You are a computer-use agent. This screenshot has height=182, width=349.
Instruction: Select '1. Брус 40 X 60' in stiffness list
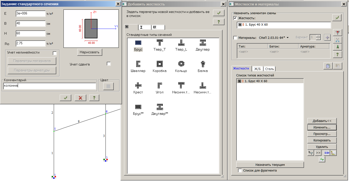click(270, 81)
